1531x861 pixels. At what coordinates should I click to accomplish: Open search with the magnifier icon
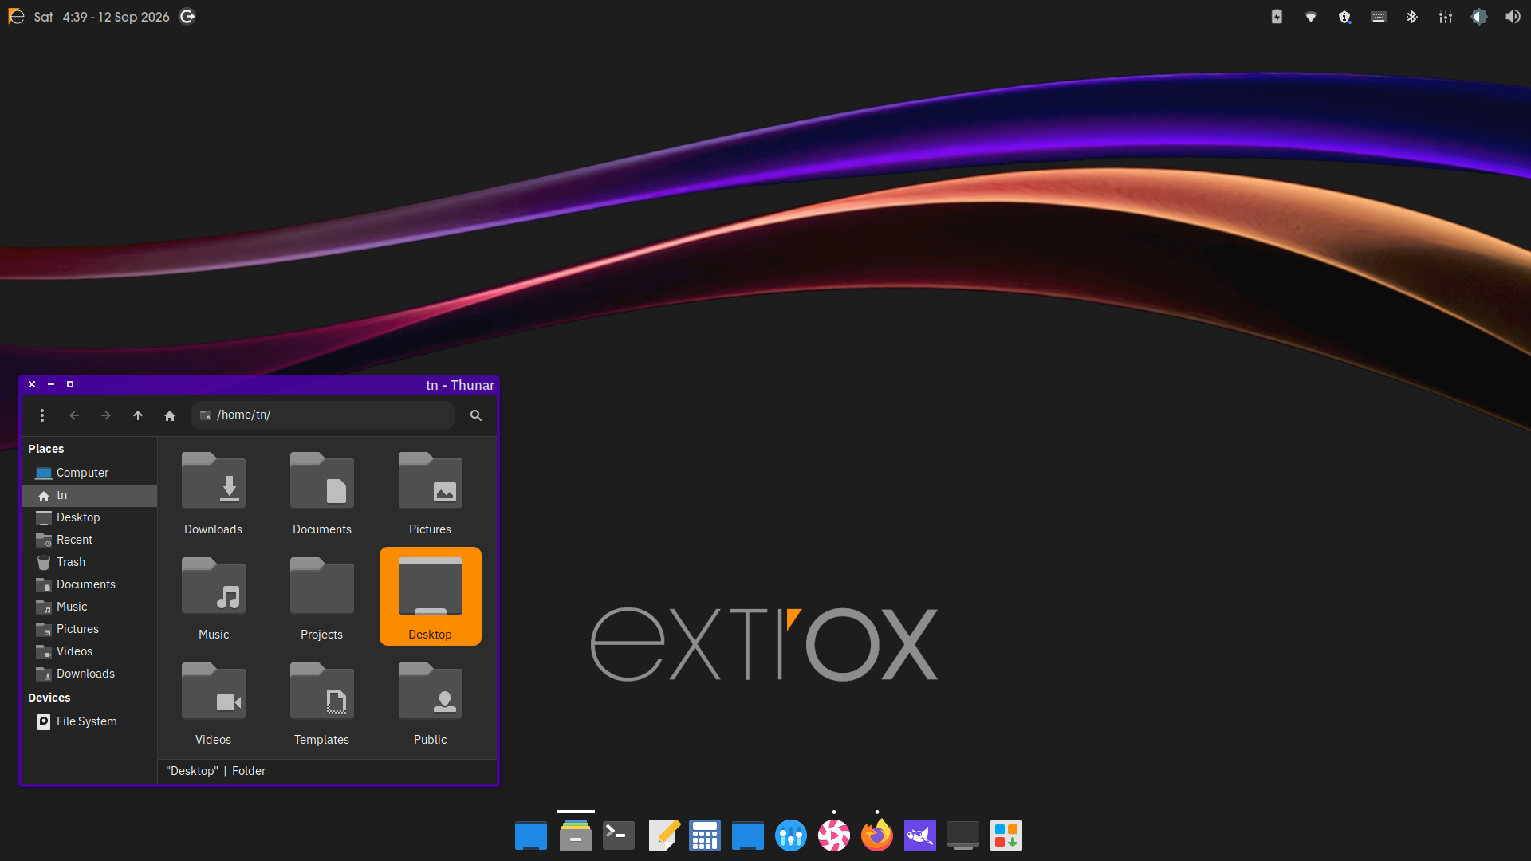click(476, 415)
